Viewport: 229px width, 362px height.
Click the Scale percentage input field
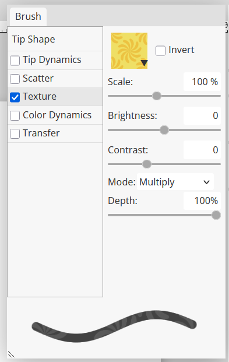[202, 82]
